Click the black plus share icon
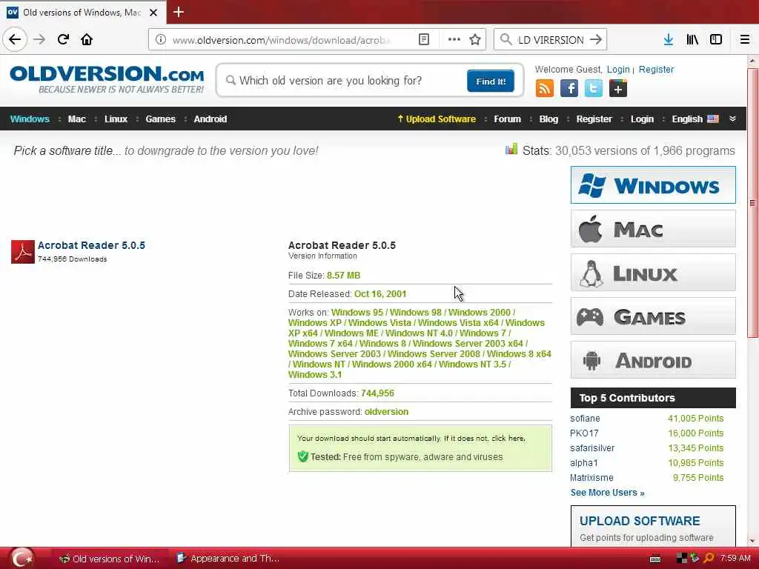The height and width of the screenshot is (569, 759). (x=617, y=89)
